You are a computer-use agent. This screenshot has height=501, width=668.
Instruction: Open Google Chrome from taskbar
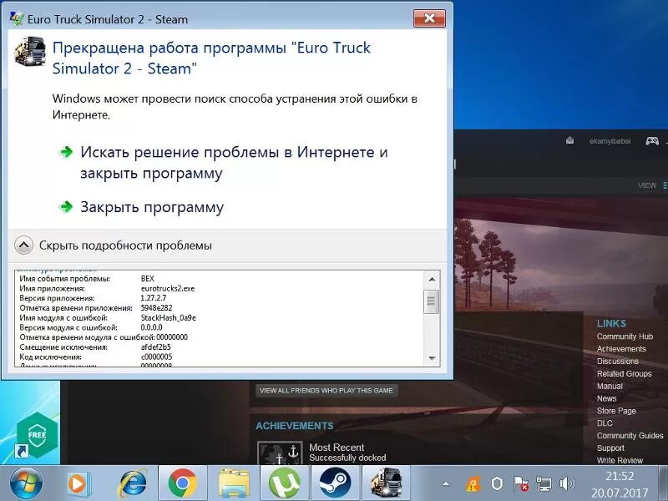click(182, 483)
